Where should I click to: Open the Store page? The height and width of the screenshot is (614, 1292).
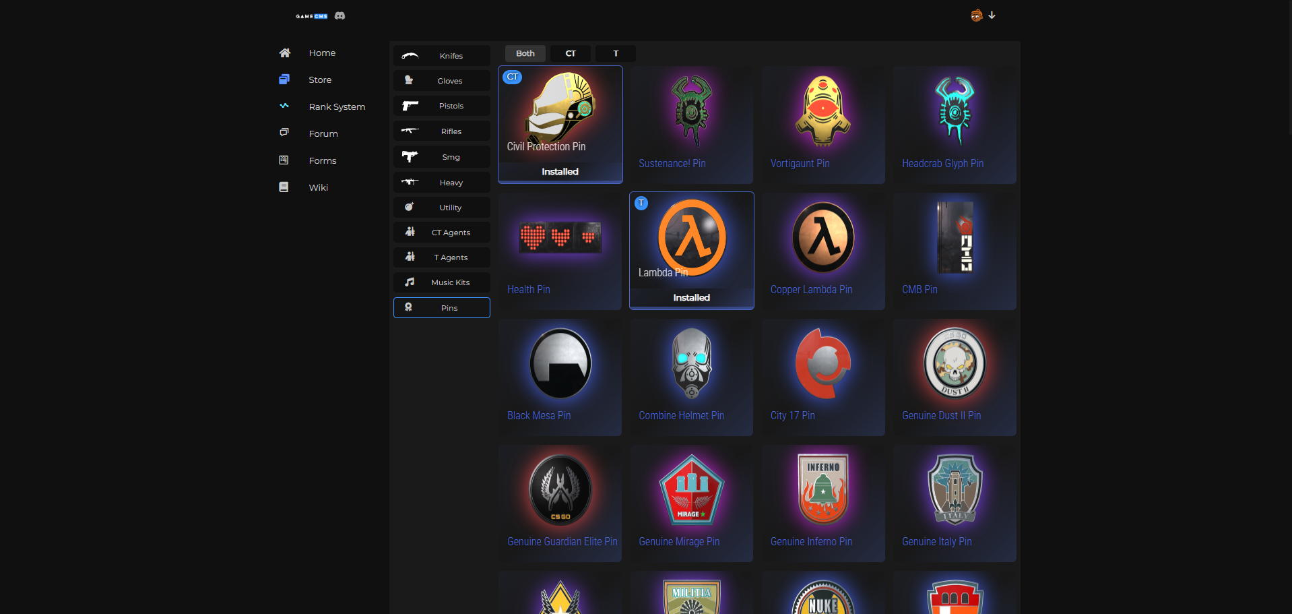point(320,80)
